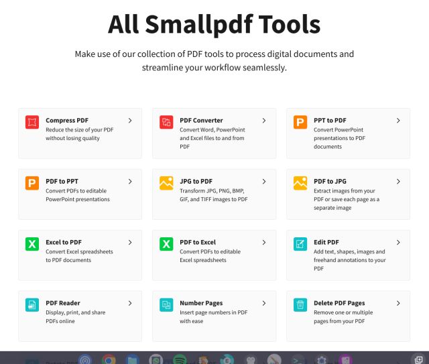This screenshot has width=429, height=364.
Task: Open the Compress PDF tool title
Action: [67, 121]
